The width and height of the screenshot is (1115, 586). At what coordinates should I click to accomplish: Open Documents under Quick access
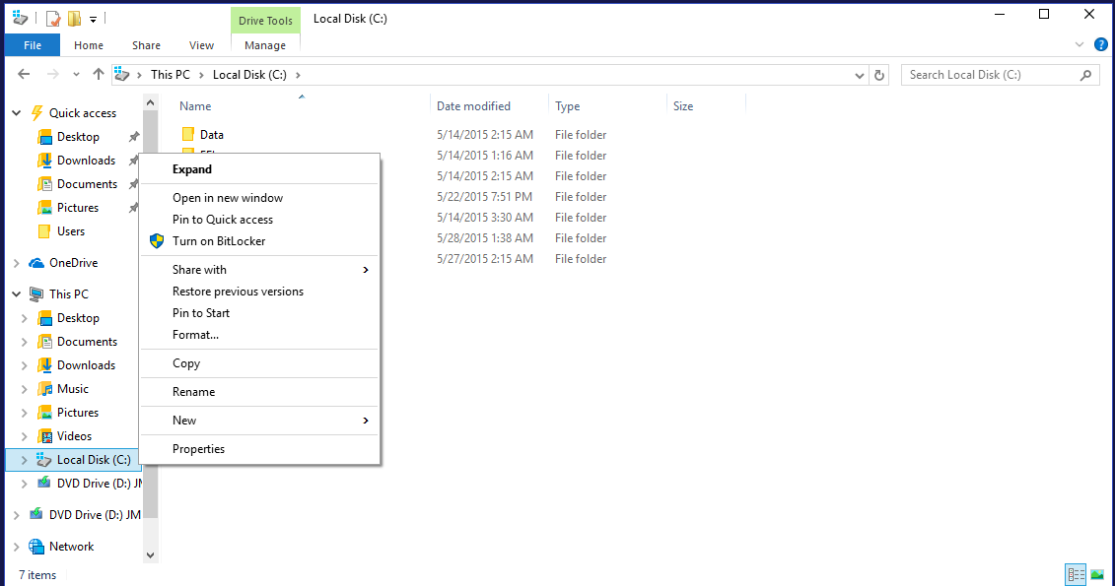pyautogui.click(x=87, y=184)
